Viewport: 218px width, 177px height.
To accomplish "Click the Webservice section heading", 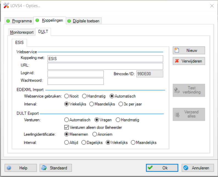I will (x=27, y=52).
